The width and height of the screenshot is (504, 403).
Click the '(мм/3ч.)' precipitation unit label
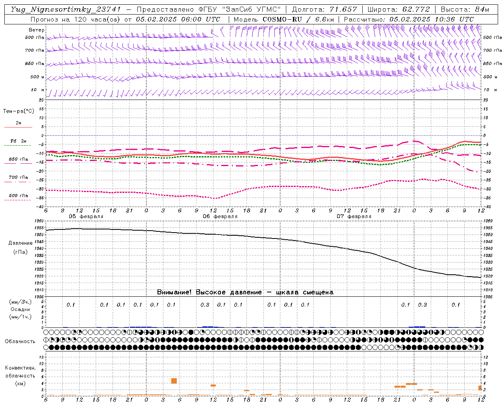click(20, 302)
